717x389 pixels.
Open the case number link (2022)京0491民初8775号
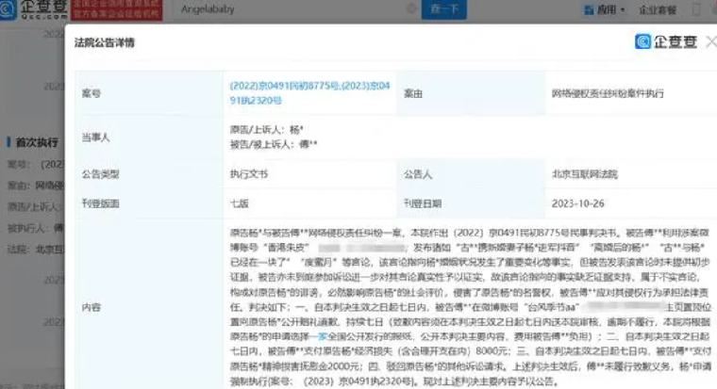(x=309, y=92)
